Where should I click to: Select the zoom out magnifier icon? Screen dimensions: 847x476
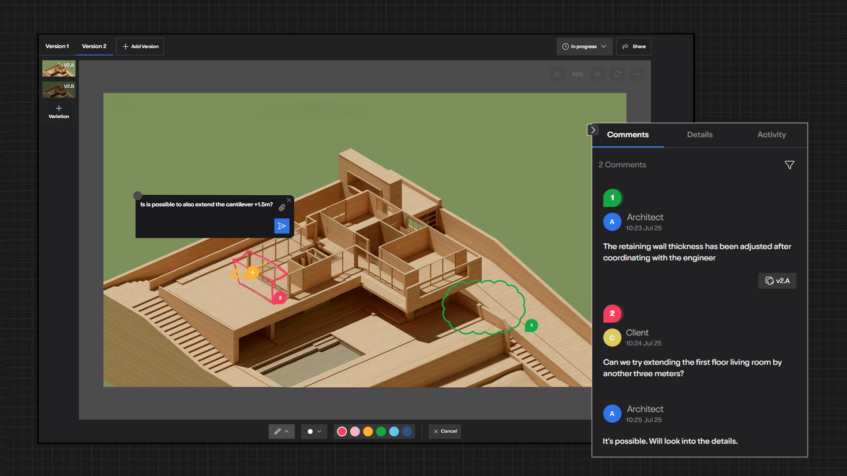point(557,74)
